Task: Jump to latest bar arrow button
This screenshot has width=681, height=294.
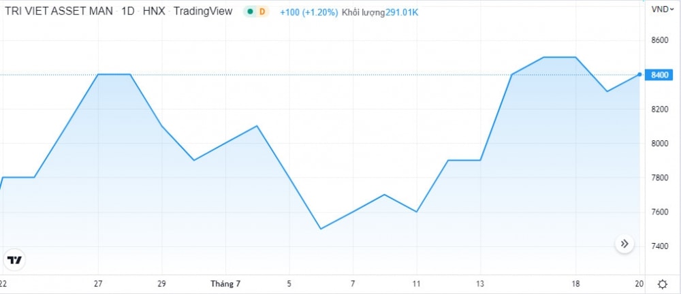Action: (624, 244)
